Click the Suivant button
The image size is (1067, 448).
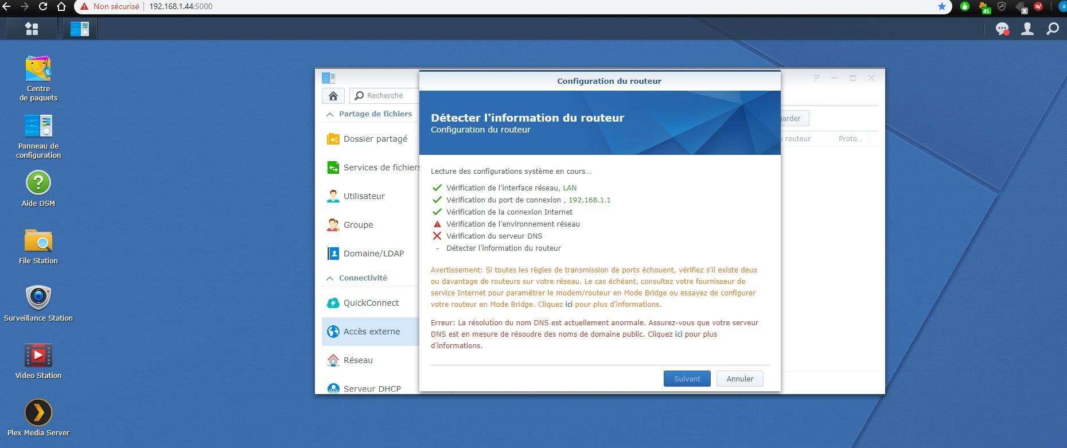[687, 379]
